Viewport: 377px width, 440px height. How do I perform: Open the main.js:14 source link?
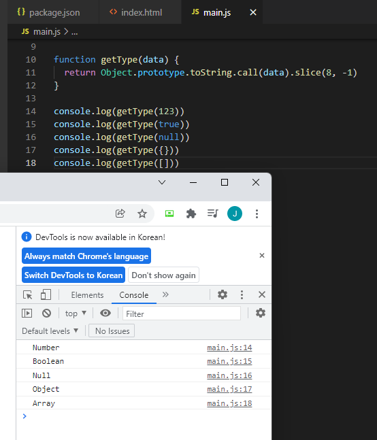(229, 348)
